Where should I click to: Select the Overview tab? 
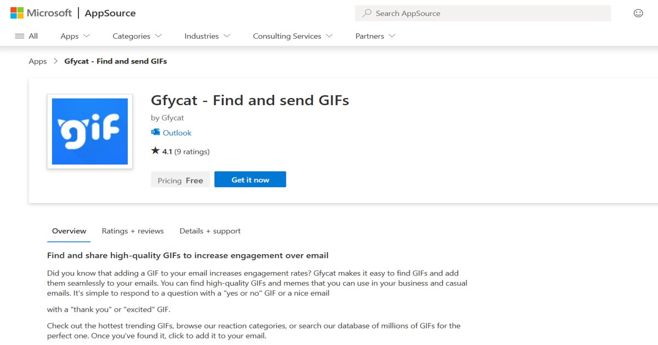point(69,231)
